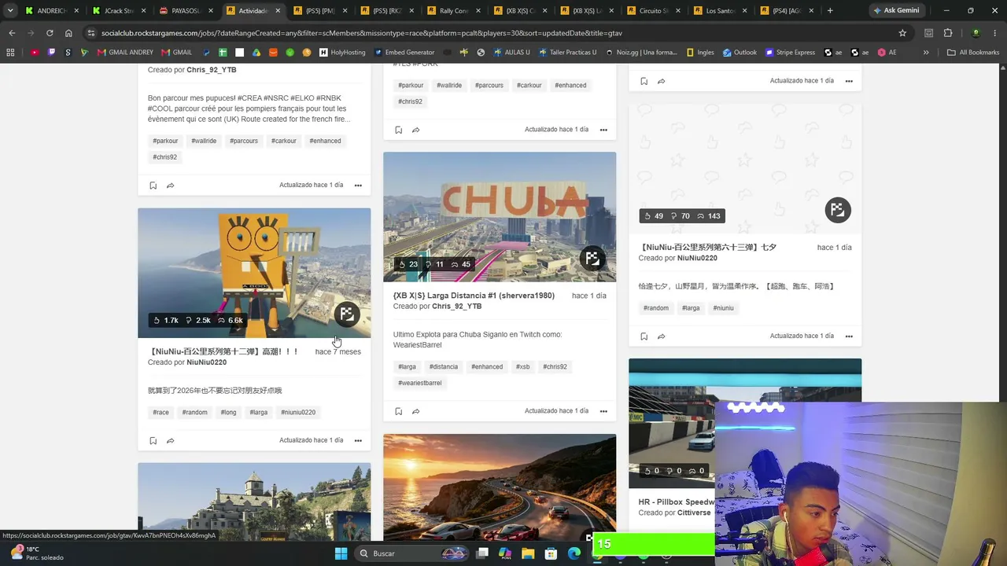Switch to the Circuito tab
Screen dimensions: 1007x566
655,11
